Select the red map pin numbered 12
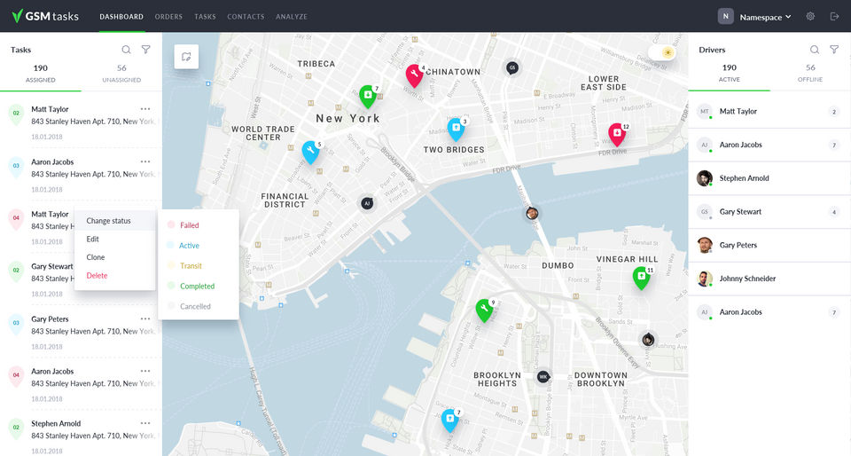851x456 pixels. (x=617, y=134)
